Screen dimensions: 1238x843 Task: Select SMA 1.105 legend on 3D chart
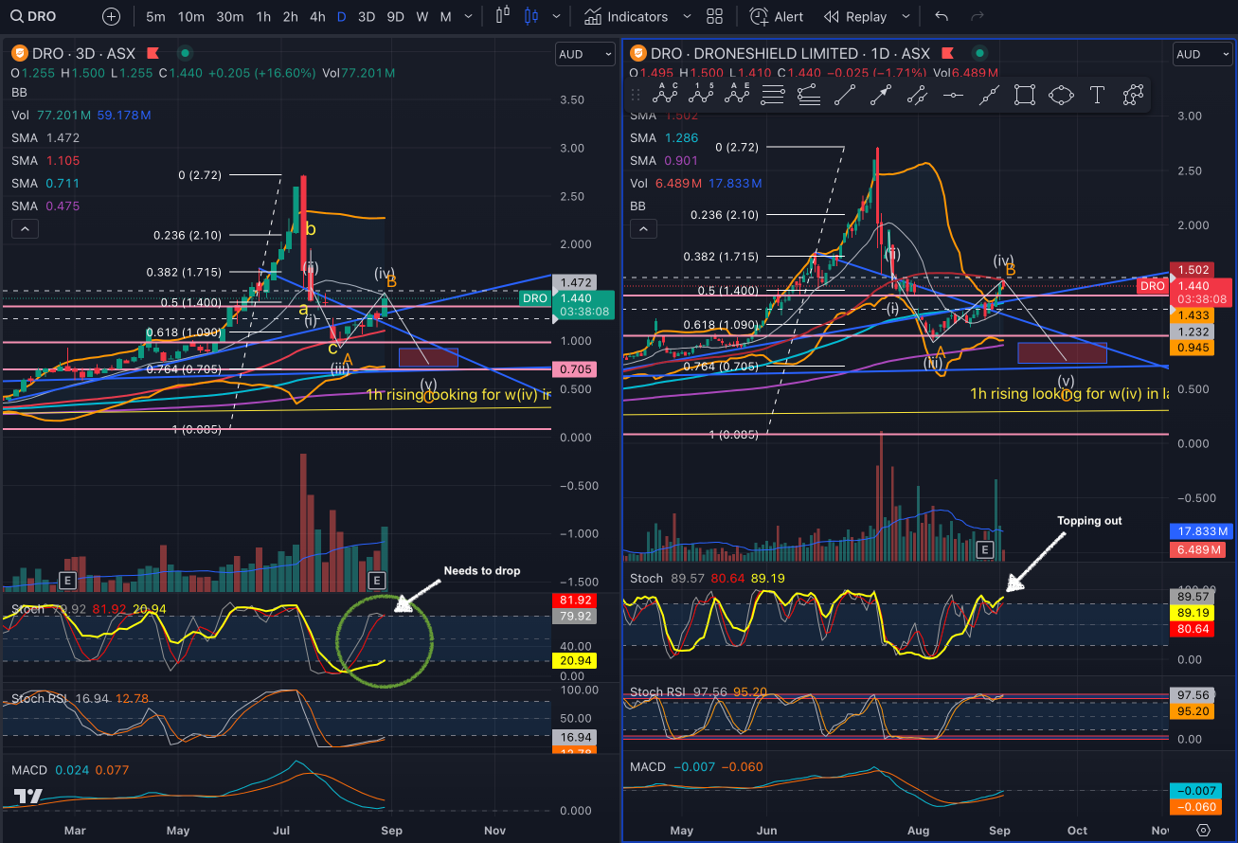coord(45,160)
